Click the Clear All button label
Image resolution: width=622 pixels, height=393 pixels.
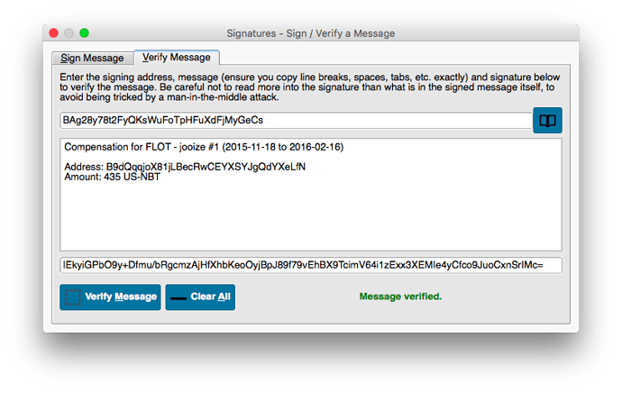click(210, 297)
